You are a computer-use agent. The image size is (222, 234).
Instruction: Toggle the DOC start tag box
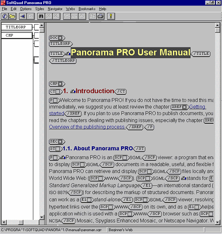click(60, 38)
